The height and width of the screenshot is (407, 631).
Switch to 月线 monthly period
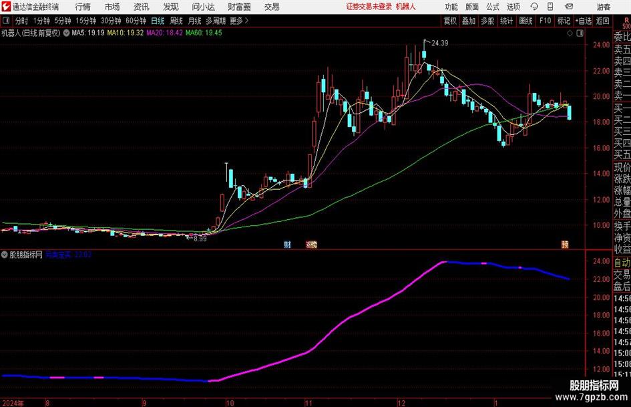194,21
